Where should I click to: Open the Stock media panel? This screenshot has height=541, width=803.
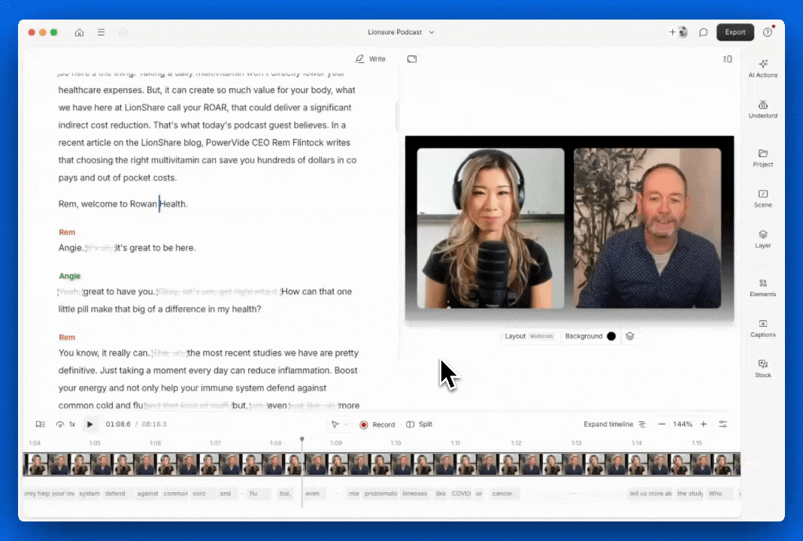pos(763,368)
